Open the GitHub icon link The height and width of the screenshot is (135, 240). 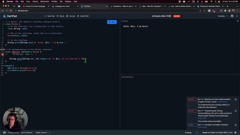[232, 16]
